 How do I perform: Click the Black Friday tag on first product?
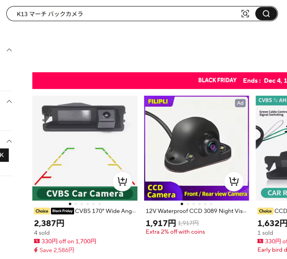[x=63, y=211]
